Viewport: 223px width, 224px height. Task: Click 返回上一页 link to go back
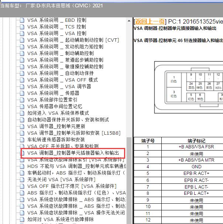[150, 21]
